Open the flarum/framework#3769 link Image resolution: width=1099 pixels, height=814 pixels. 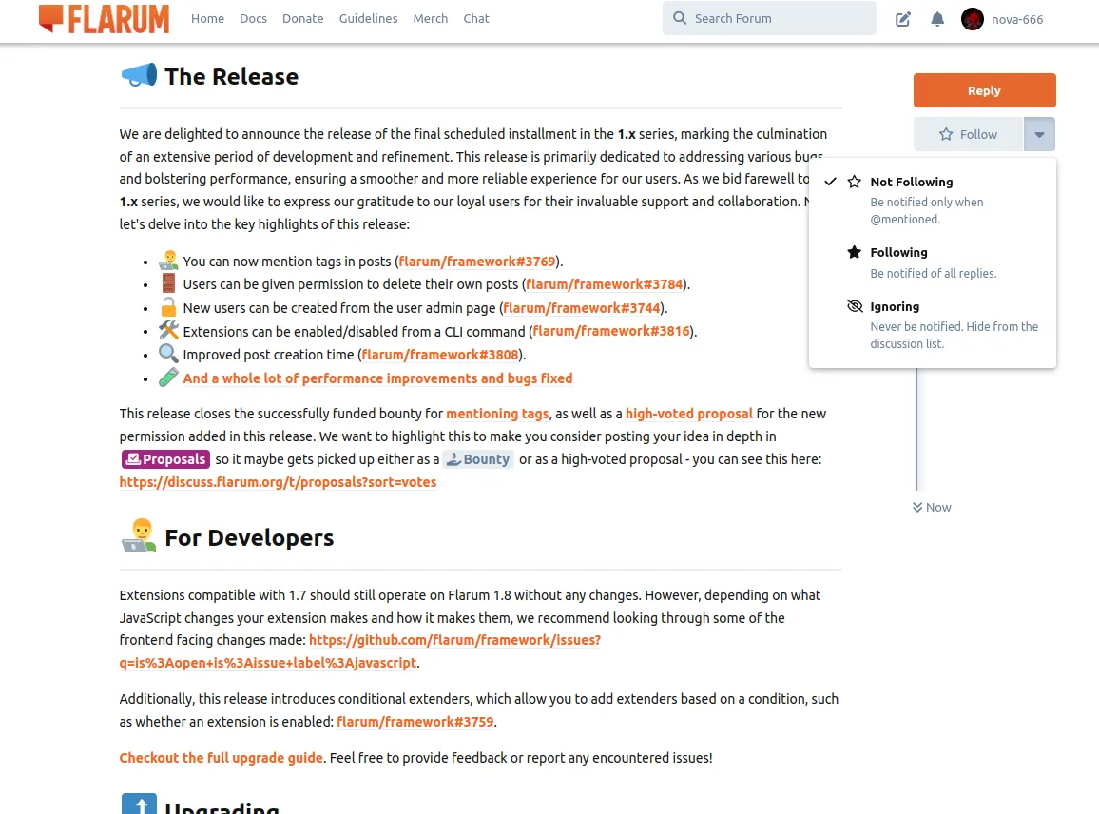click(x=477, y=262)
